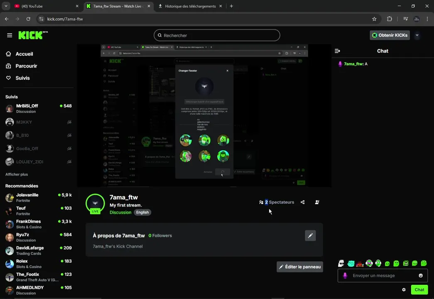434x299 pixels.
Task: Click Afficher plus to show more
Action: (x=17, y=174)
